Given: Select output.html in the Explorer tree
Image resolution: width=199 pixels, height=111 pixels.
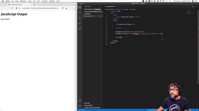Looking at the screenshot, I should point(93,16).
